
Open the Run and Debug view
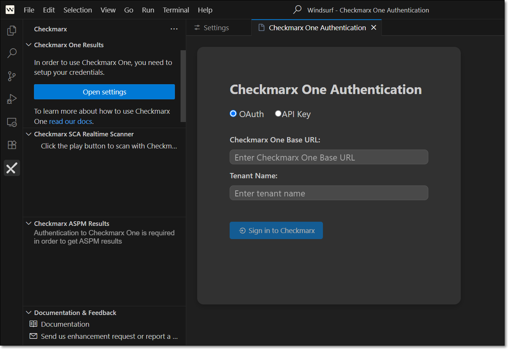pos(12,99)
